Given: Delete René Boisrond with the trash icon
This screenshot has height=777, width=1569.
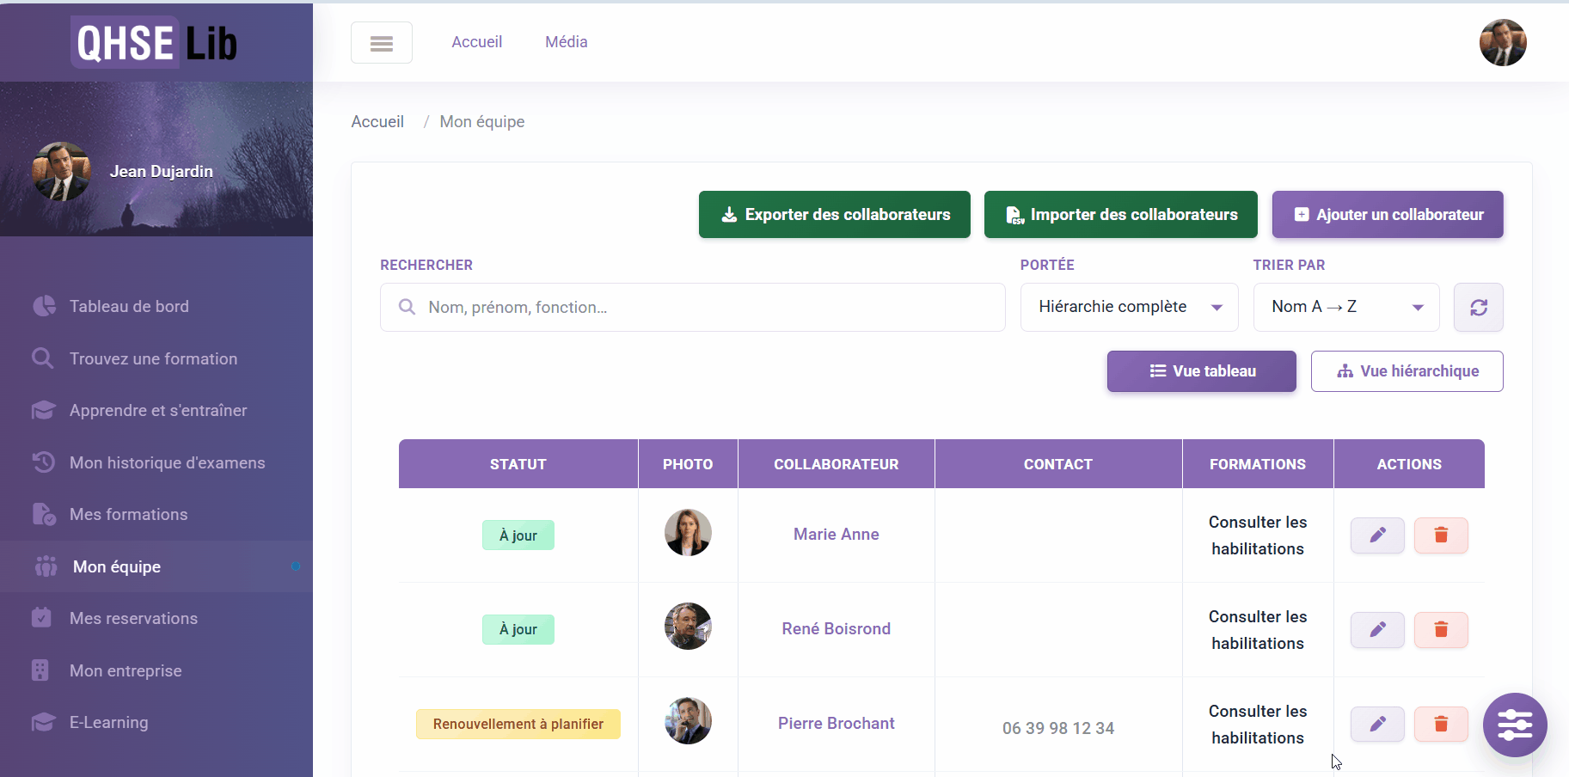Looking at the screenshot, I should [1442, 630].
